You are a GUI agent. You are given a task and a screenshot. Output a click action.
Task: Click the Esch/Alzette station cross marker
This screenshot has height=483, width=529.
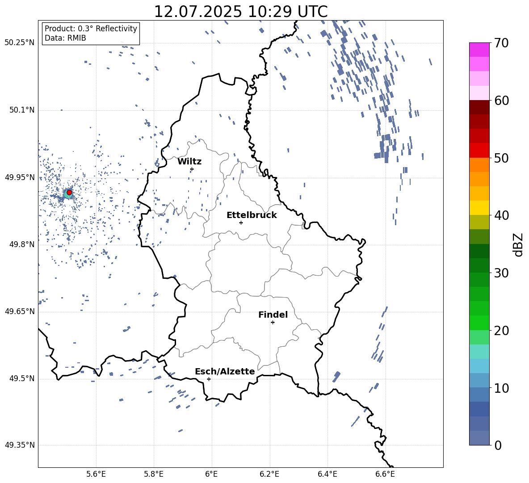209,379
